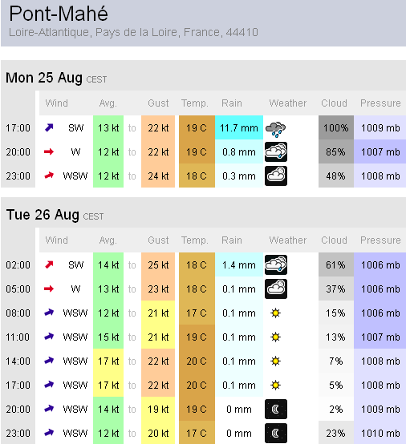Click the night shower icon at Tuesday 02:00
406x444 pixels.
(x=276, y=264)
